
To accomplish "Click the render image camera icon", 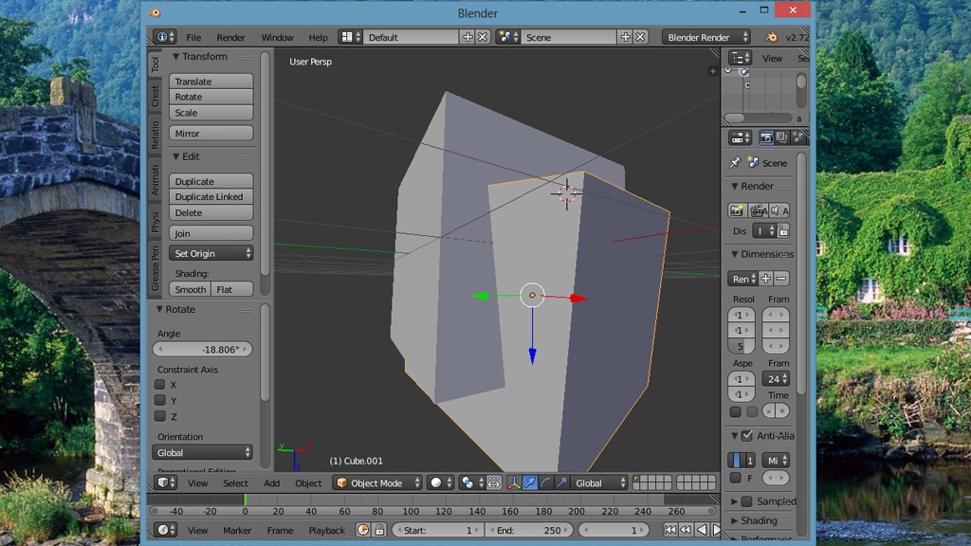I will pyautogui.click(x=736, y=210).
